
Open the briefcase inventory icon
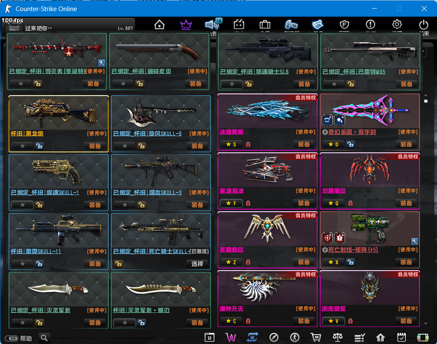[x=265, y=25]
